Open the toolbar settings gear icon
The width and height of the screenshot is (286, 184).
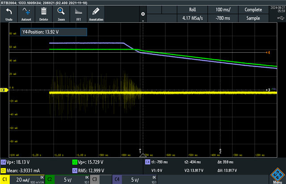click(143, 14)
